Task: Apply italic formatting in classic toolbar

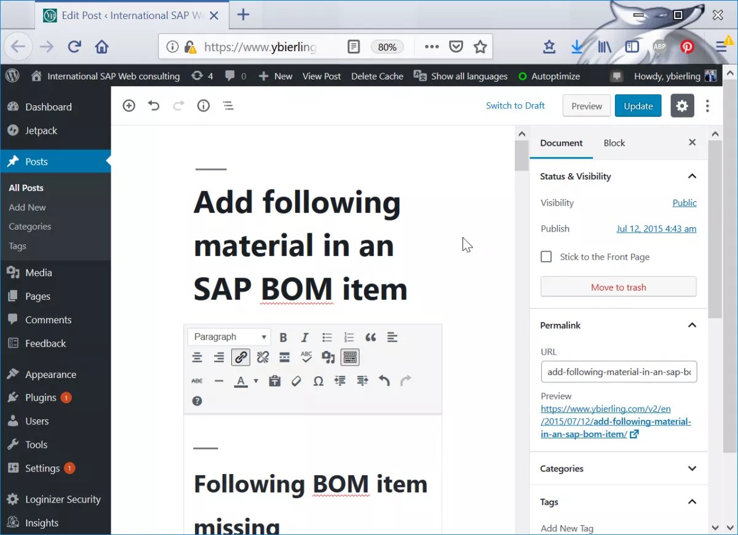Action: tap(304, 337)
